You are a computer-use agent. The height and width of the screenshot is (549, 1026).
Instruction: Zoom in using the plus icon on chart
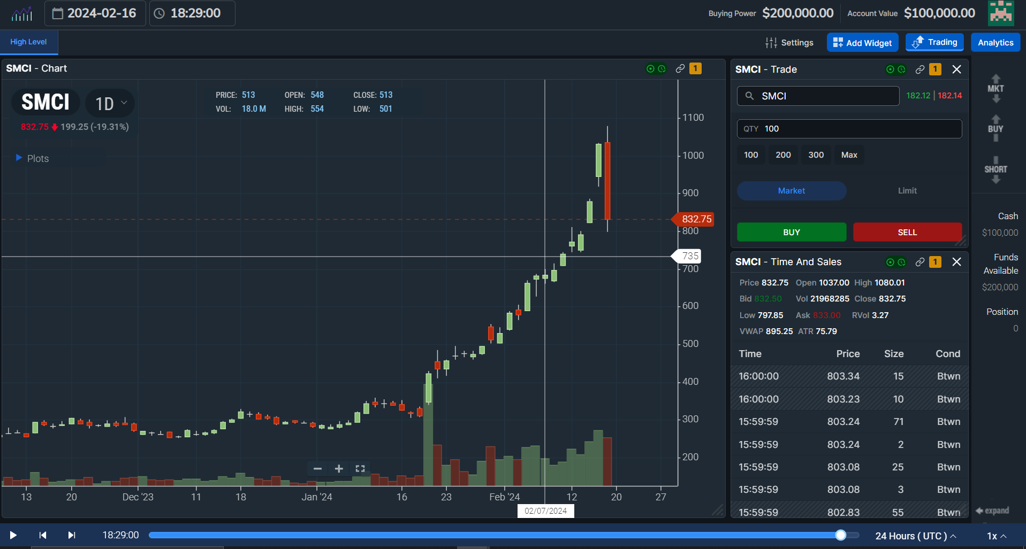(338, 468)
